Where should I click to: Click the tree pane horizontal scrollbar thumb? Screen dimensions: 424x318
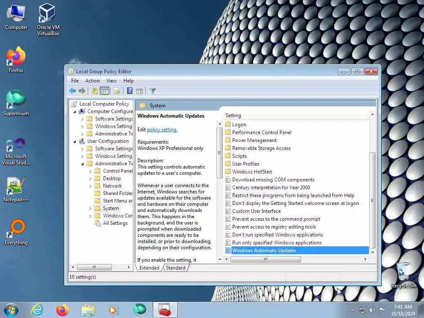(94, 267)
